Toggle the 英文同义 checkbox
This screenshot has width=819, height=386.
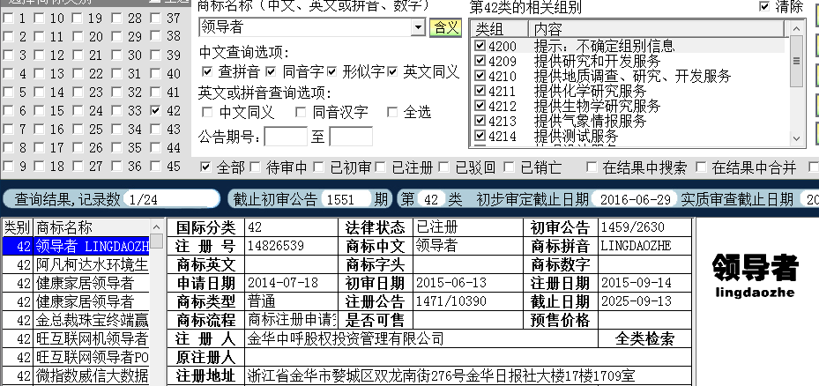pos(393,71)
